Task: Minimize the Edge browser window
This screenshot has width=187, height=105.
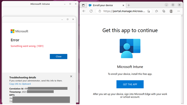Action: [166, 5]
